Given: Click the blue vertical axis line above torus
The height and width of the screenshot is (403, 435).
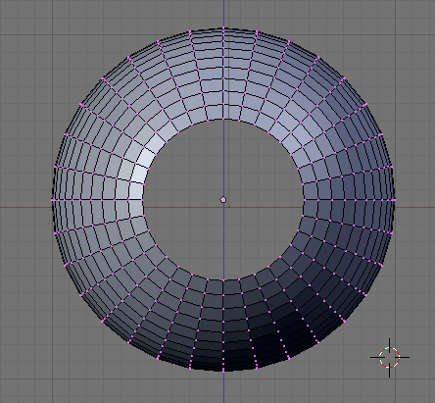Looking at the screenshot, I should coord(223,13).
